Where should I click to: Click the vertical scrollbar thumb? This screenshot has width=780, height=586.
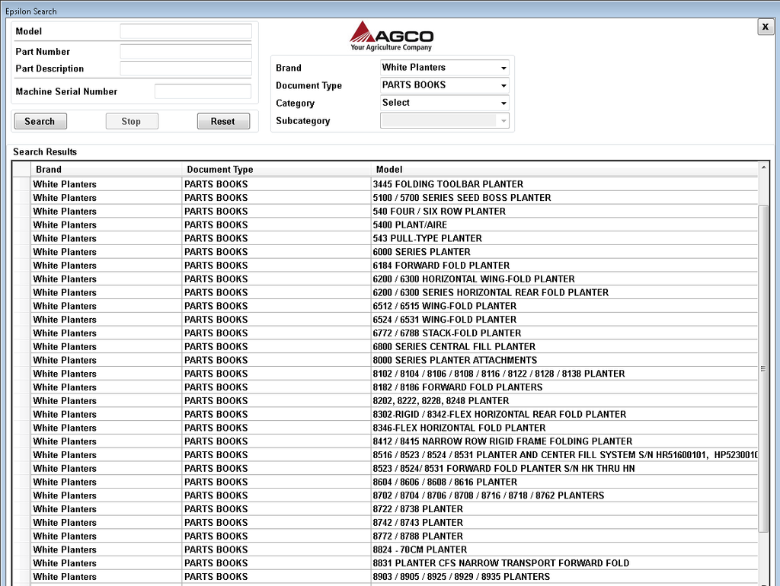[763, 368]
